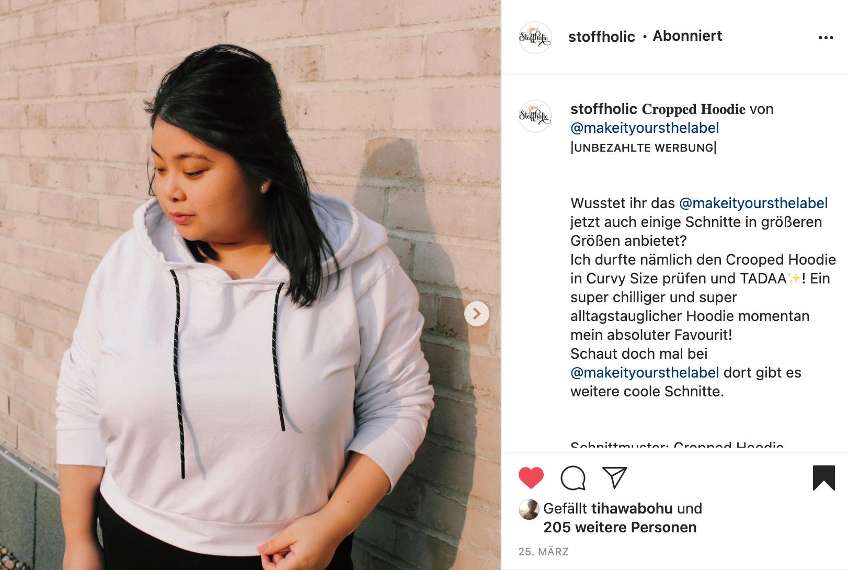The image size is (848, 570).
Task: Open stoffholic username in the caption
Action: point(603,109)
